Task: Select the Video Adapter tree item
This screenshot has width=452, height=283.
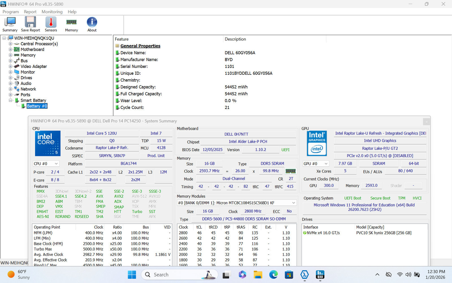Action: (34, 67)
